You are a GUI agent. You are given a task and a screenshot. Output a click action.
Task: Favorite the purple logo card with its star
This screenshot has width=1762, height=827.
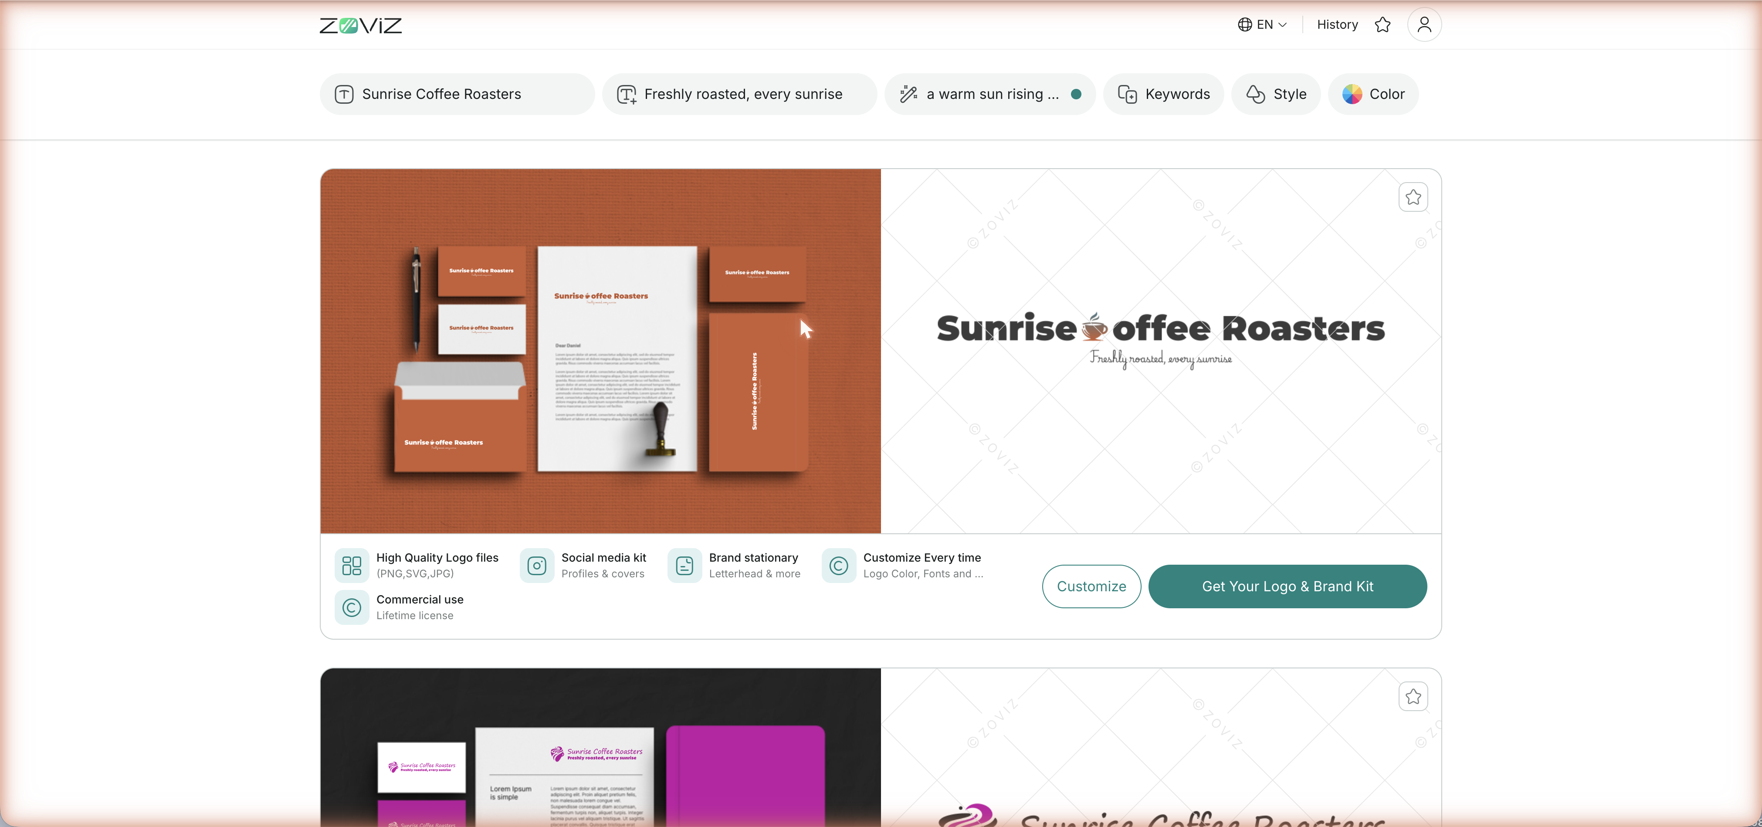1413,696
